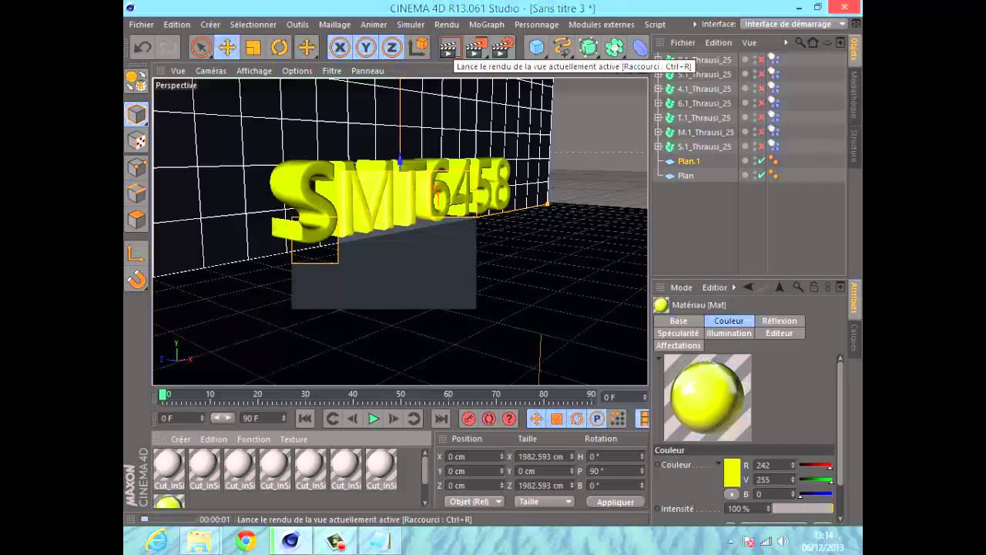The width and height of the screenshot is (986, 555).
Task: Toggle the red X on 4.1_Thrausi_25
Action: point(762,89)
